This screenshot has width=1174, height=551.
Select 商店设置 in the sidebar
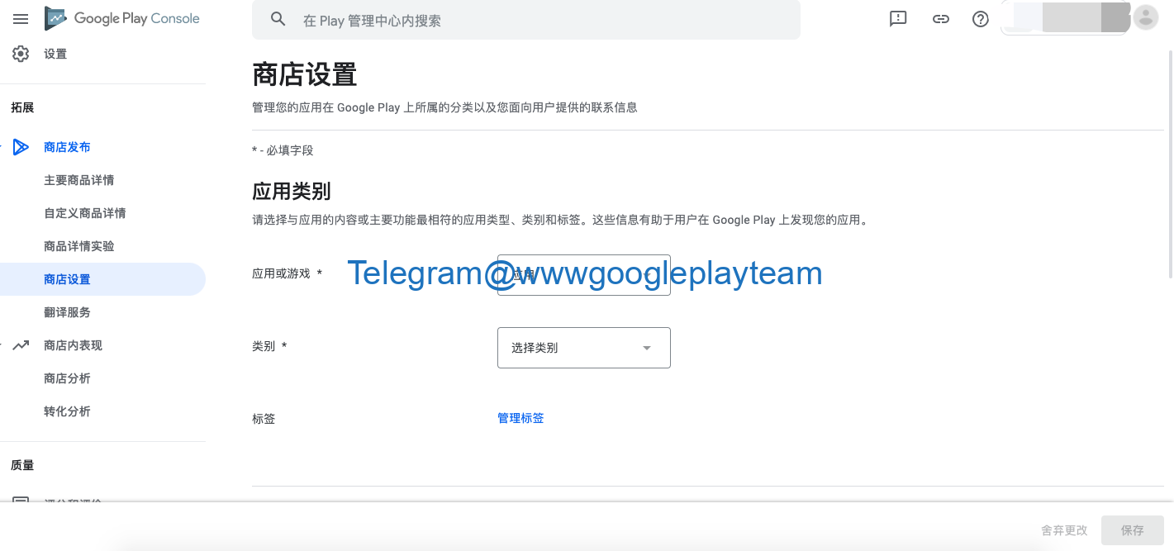coord(102,279)
